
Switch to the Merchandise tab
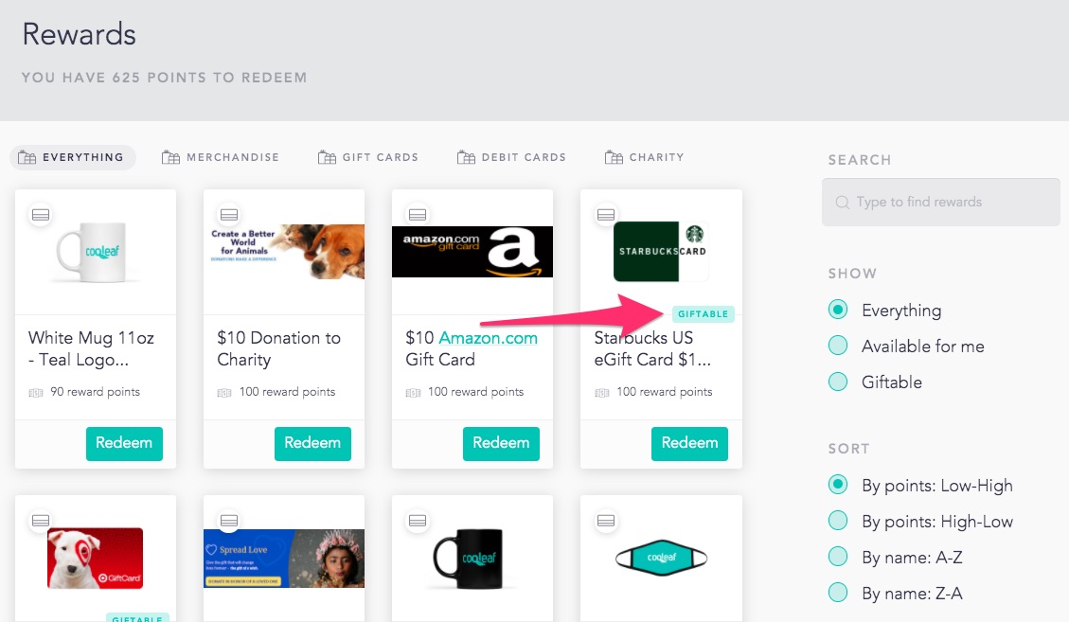(x=221, y=157)
